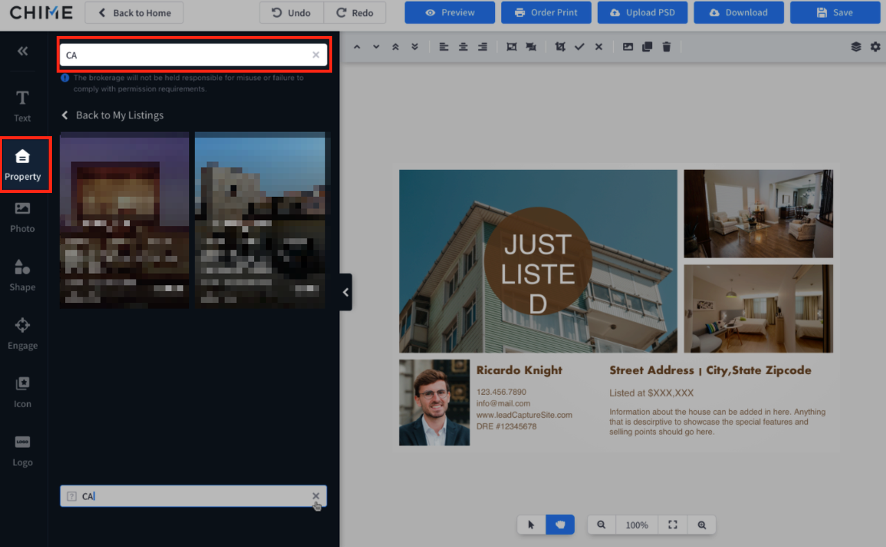Select the second listing thumbnail
Screen dimensions: 886x547
(260, 221)
